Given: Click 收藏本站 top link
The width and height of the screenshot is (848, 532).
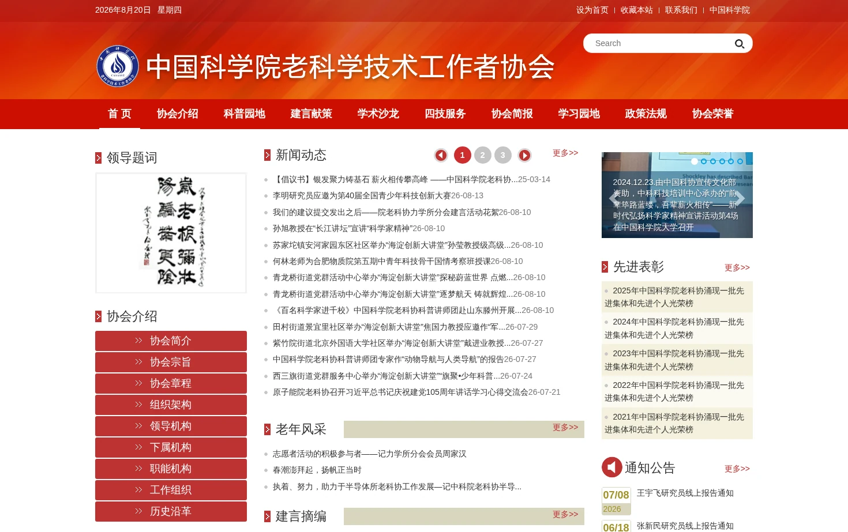Looking at the screenshot, I should pos(637,10).
